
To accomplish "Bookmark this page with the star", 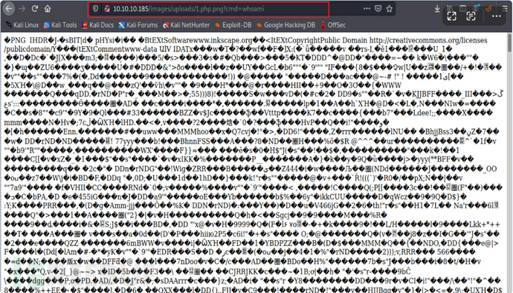I will (x=390, y=9).
